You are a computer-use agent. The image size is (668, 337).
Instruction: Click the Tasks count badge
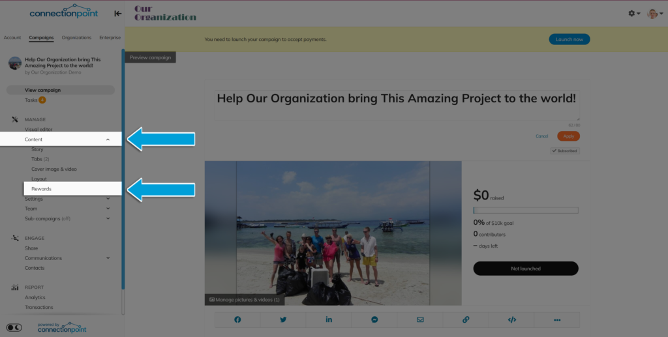point(42,100)
